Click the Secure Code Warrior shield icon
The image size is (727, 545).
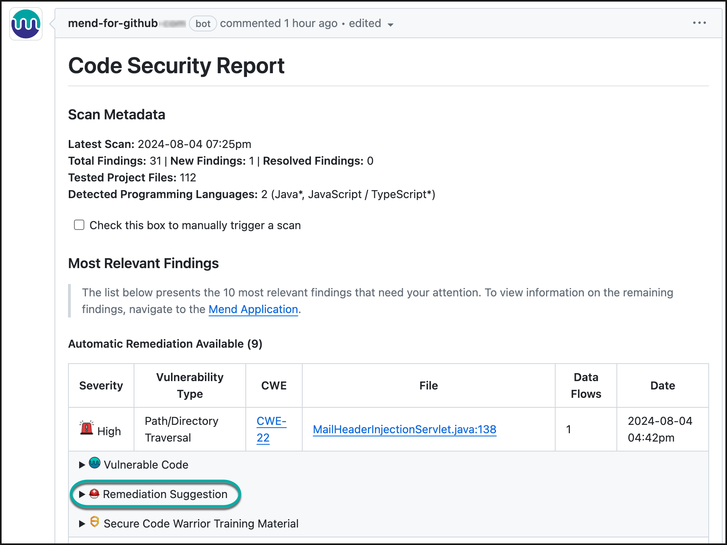pyautogui.click(x=95, y=522)
